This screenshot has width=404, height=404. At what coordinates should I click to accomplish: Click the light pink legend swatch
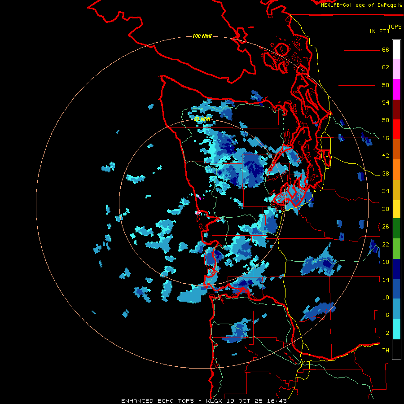point(396,69)
